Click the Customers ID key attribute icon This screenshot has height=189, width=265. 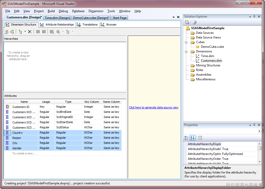7,107
